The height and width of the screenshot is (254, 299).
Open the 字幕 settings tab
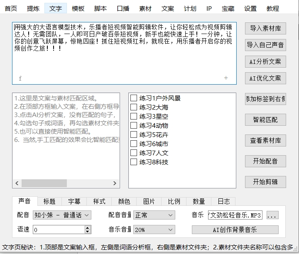[x=74, y=201]
